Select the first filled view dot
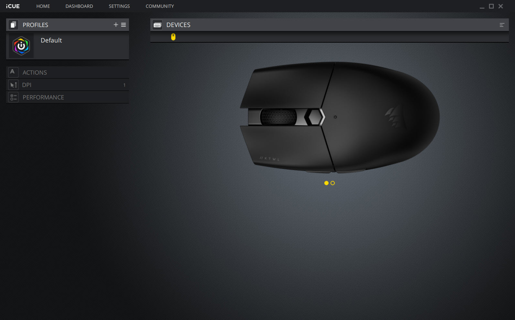Image resolution: width=515 pixels, height=320 pixels. [326, 183]
